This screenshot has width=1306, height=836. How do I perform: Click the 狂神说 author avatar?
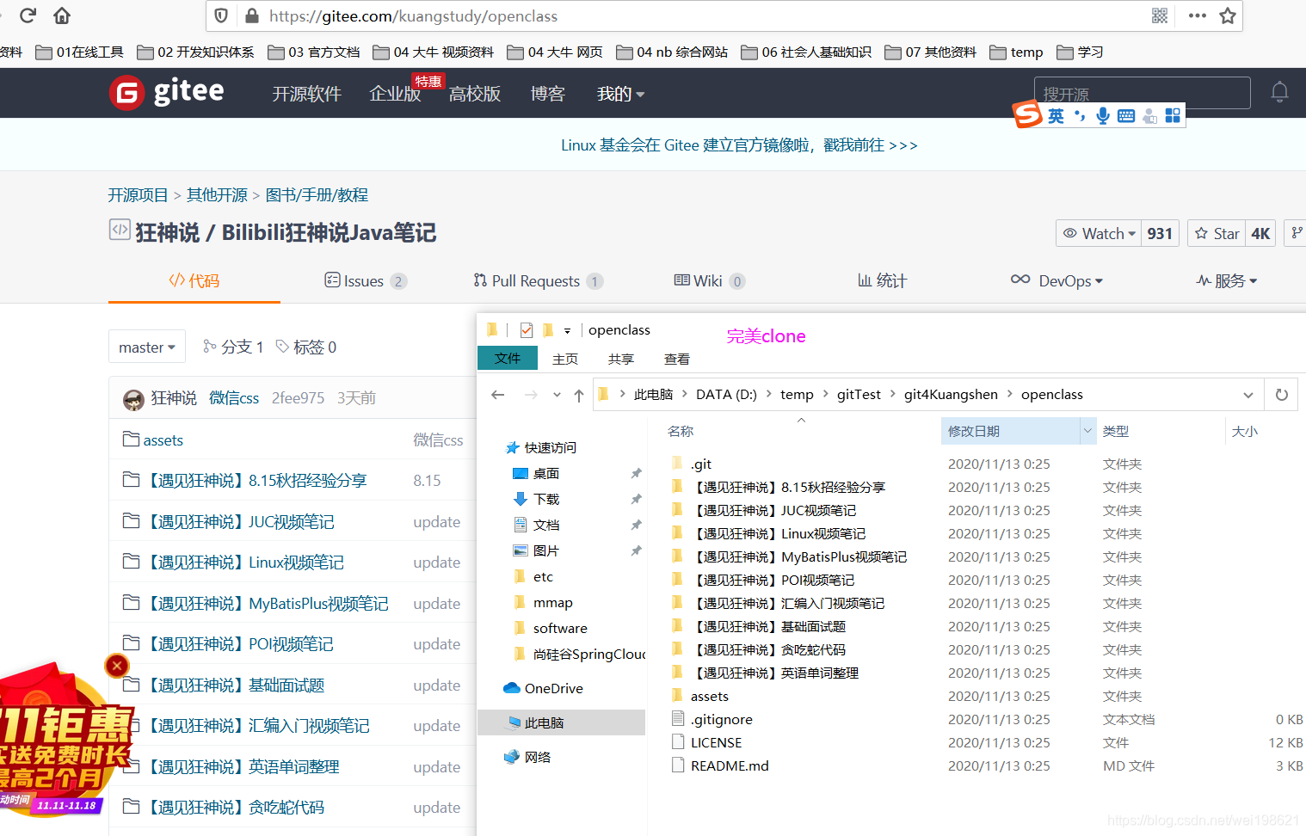133,399
